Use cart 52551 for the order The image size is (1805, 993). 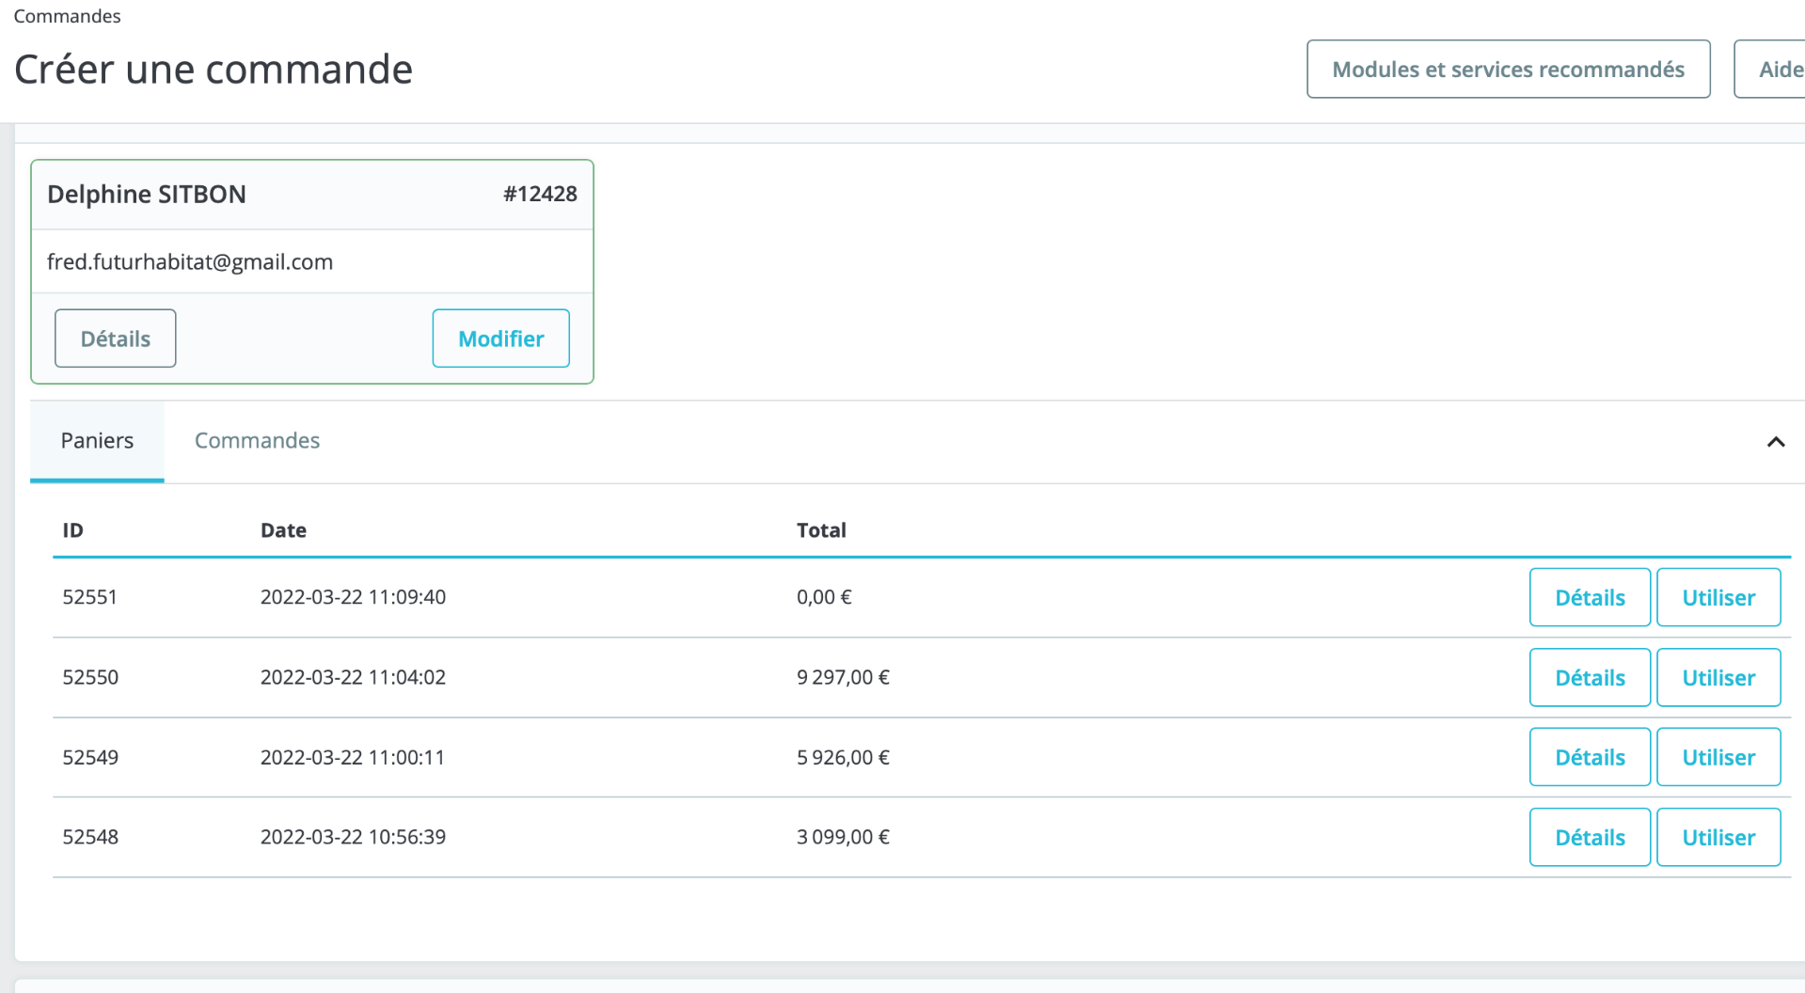click(1718, 597)
